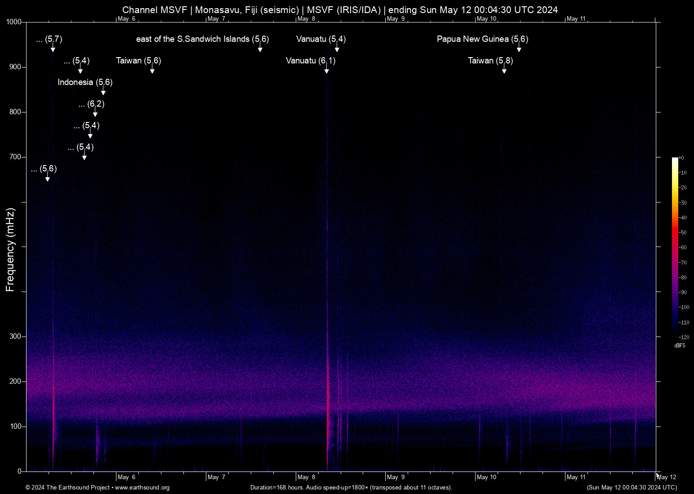Click the Channel MSVF chart title
This screenshot has height=494, width=694.
tap(154, 10)
